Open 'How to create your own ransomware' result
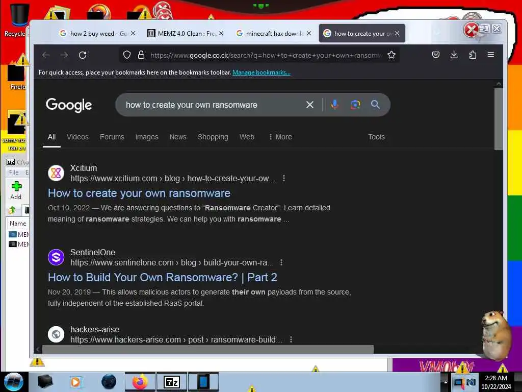 click(139, 193)
